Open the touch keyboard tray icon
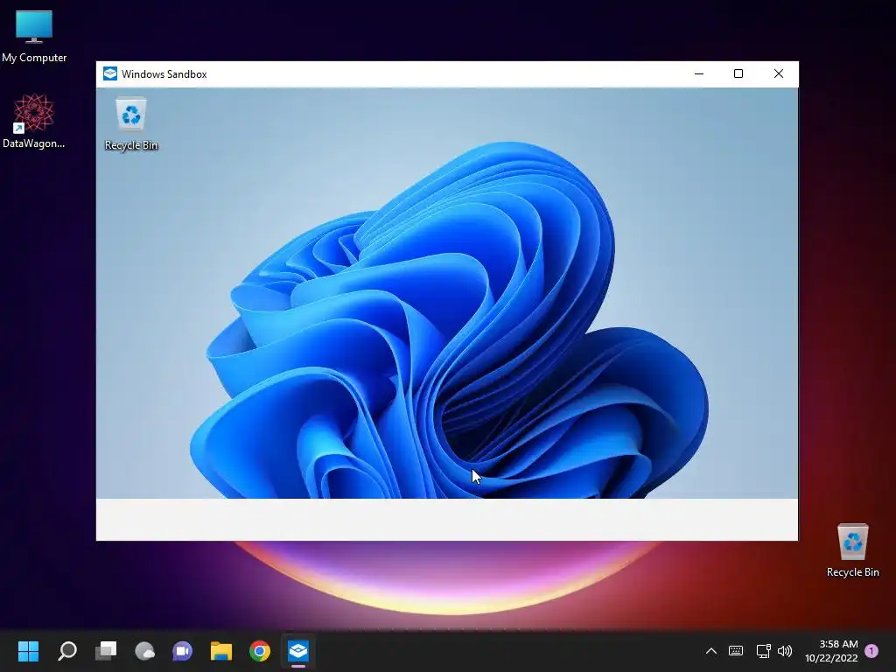896x672 pixels. coord(736,651)
